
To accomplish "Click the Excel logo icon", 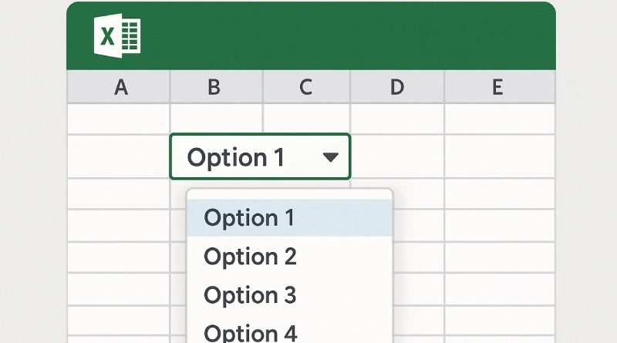I will pos(117,35).
